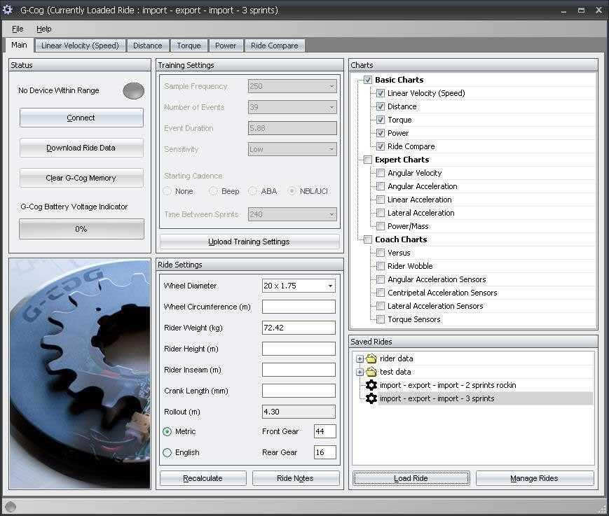609x516 pixels.
Task: Expand the rider data folder
Action: pyautogui.click(x=360, y=359)
